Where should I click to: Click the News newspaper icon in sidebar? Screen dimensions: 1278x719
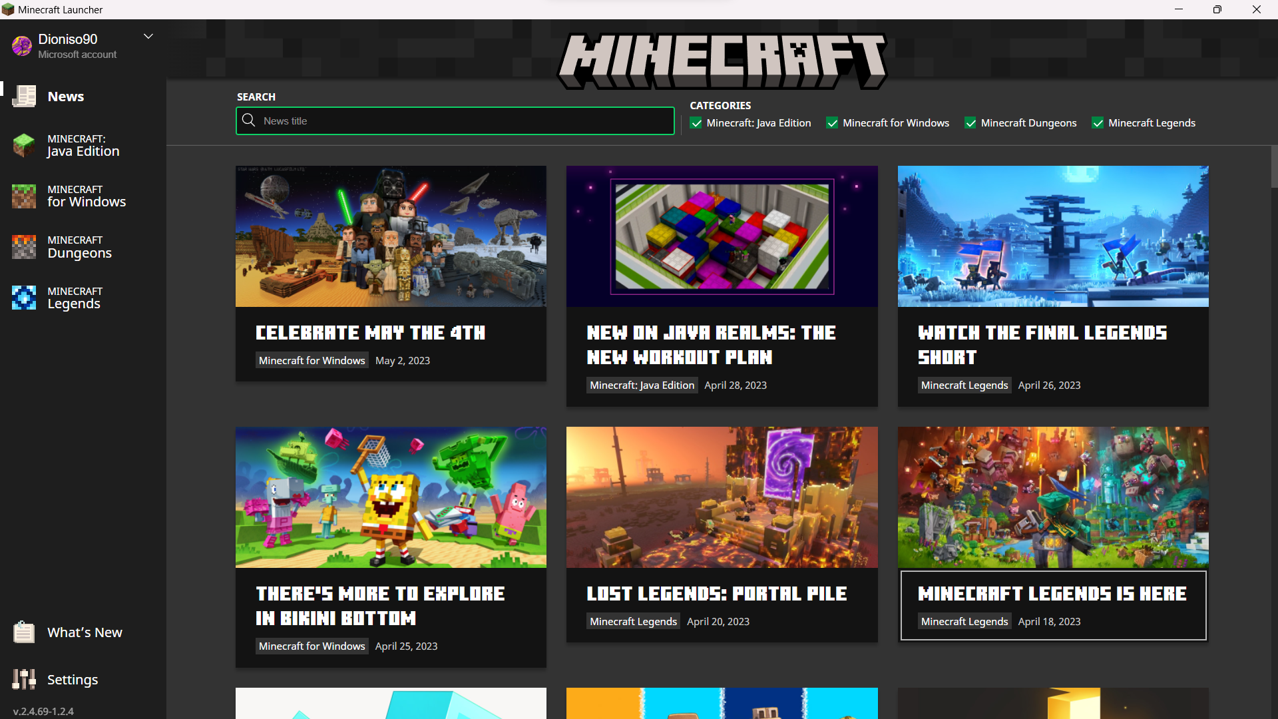coord(25,97)
